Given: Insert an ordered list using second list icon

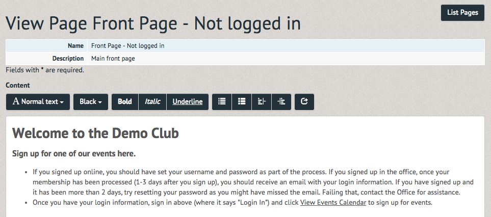Looking at the screenshot, I should [x=242, y=101].
